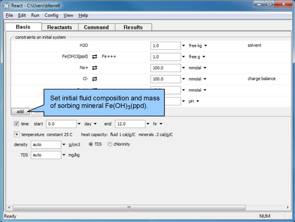Switch to the Results tab
This screenshot has height=222, width=295.
[133, 27]
